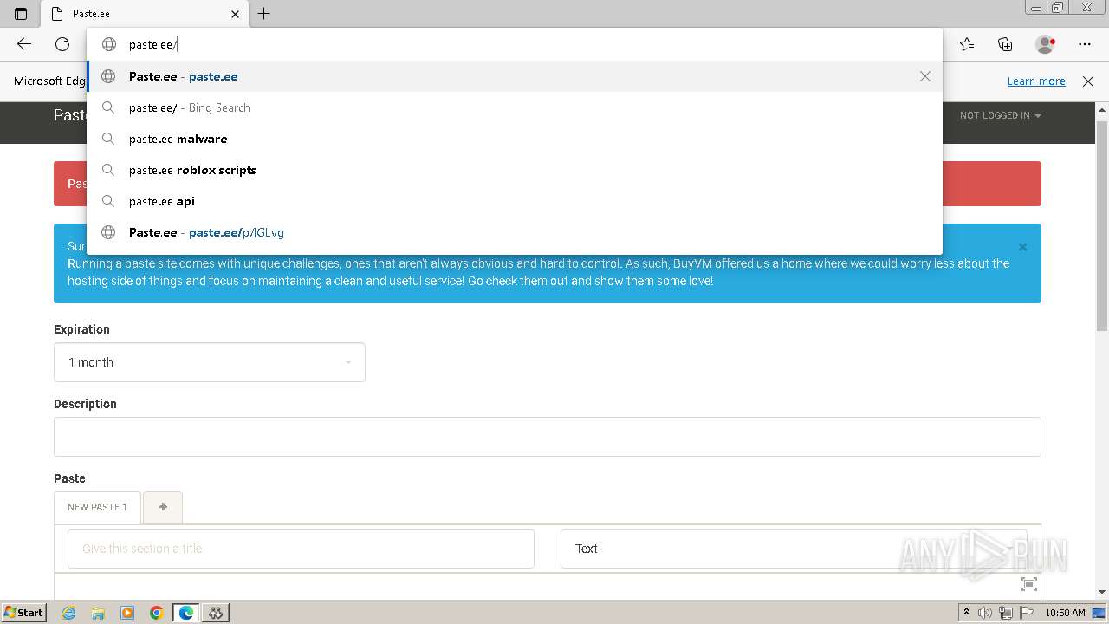1109x624 pixels.
Task: Open Favorites star icon
Action: pyautogui.click(x=967, y=44)
